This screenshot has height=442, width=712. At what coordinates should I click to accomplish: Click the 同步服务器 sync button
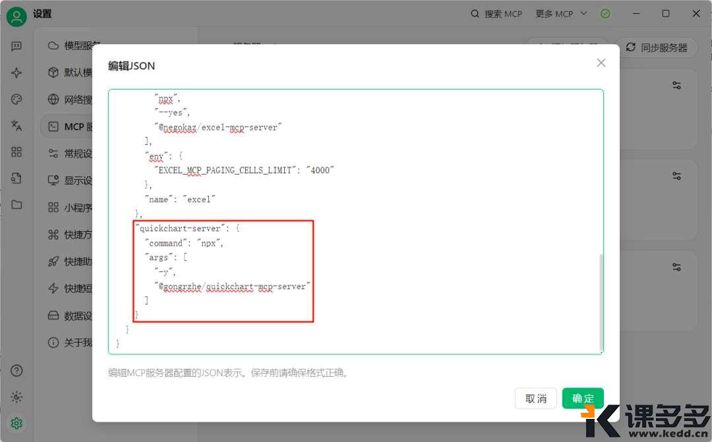[x=657, y=47]
